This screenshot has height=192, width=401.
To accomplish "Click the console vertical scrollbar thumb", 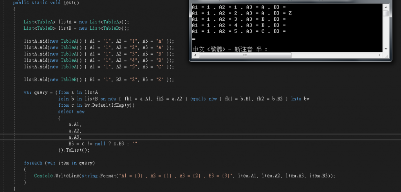I will [x=386, y=13].
